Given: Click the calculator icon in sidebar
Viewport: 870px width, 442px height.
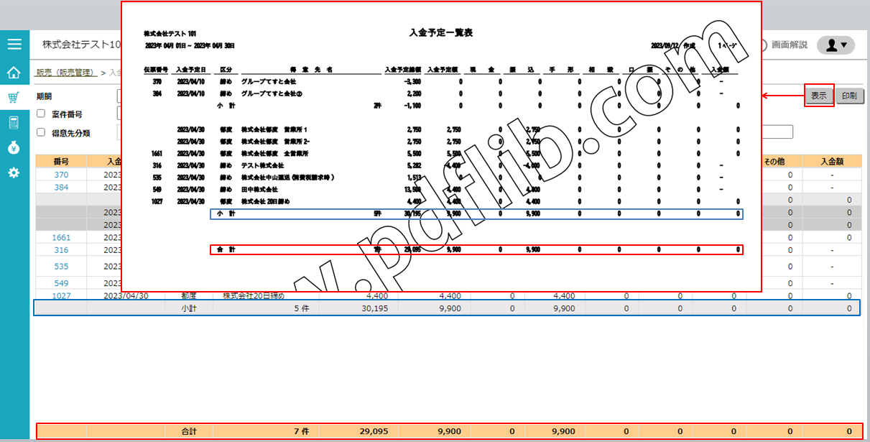Looking at the screenshot, I should pos(14,123).
